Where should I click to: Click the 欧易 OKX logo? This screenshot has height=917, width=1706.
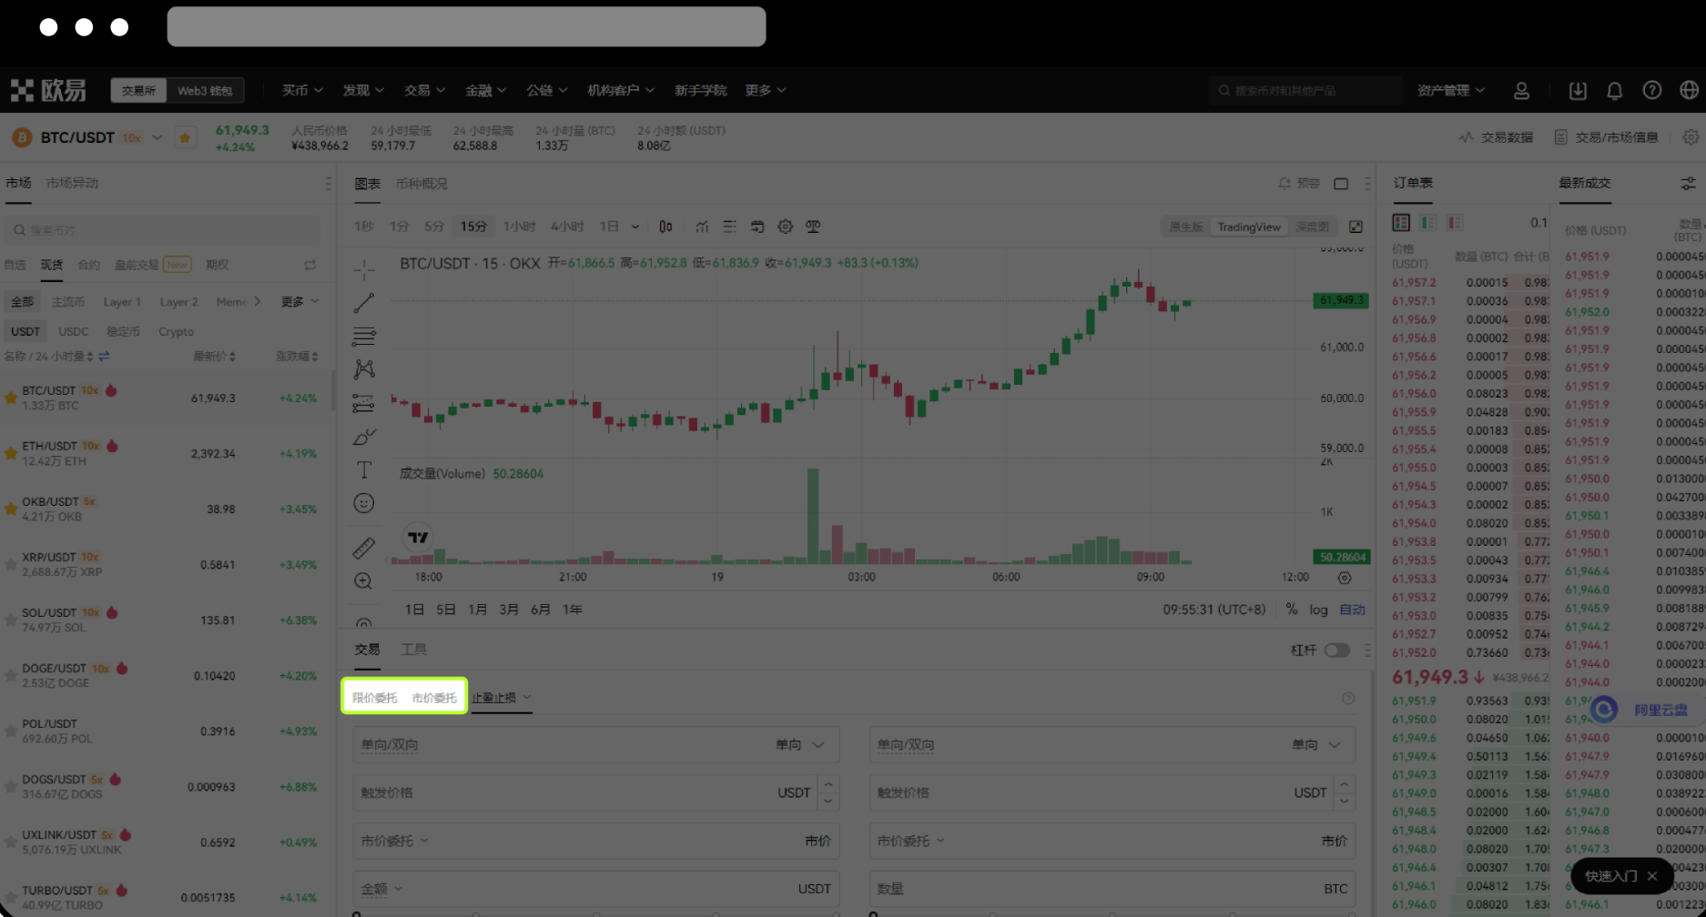48,90
